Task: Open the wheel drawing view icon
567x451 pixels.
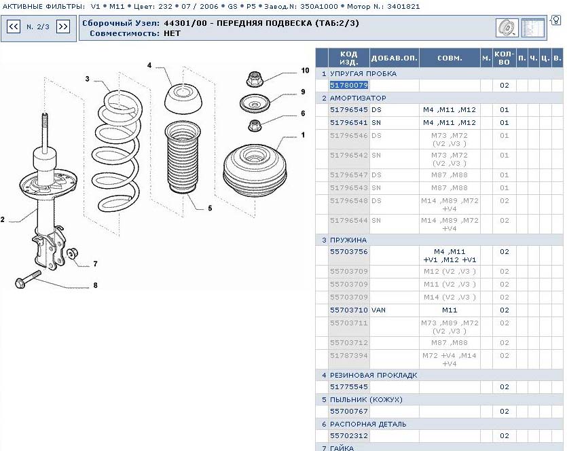Action: (507, 28)
